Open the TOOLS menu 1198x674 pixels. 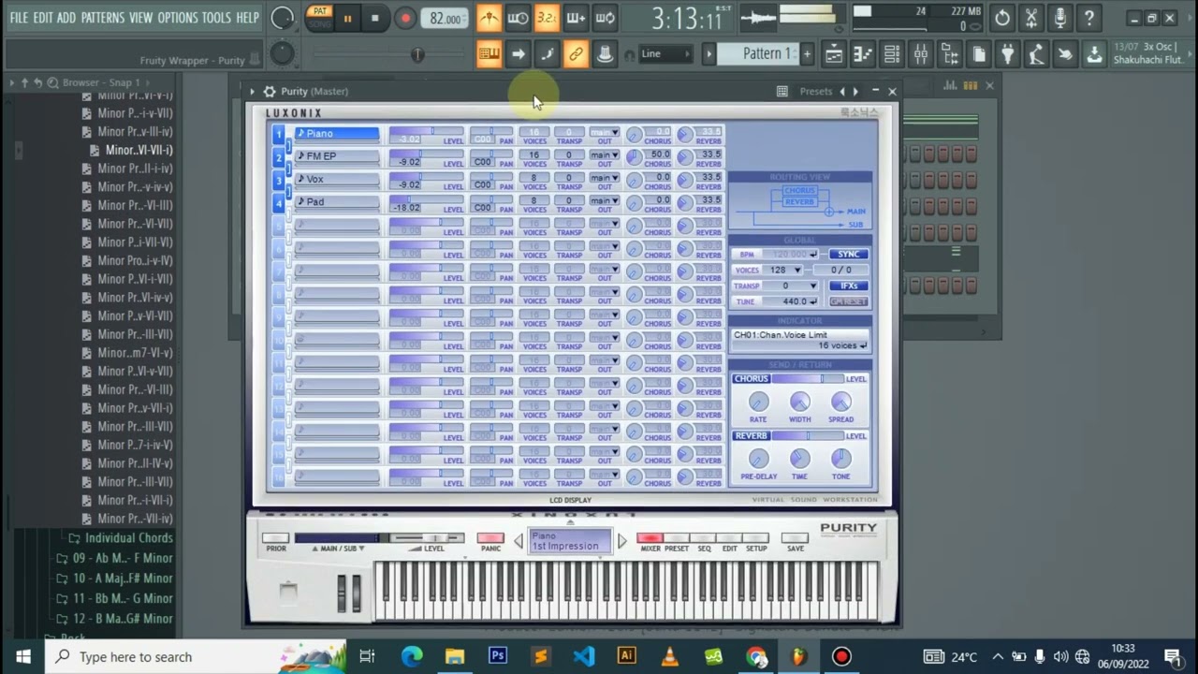216,18
